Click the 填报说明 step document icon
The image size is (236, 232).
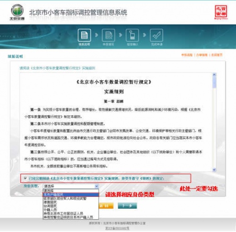pyautogui.click(x=84, y=35)
